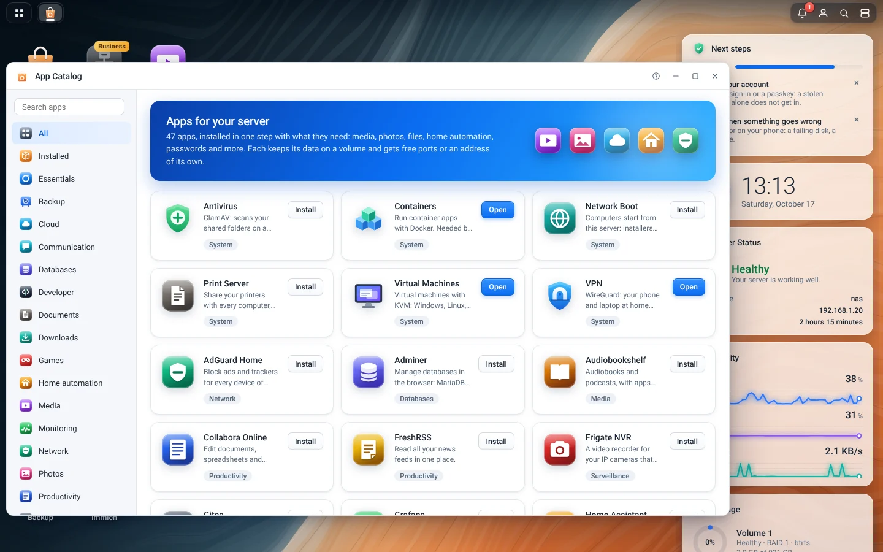883x552 pixels.
Task: Install Frigate NVR
Action: pyautogui.click(x=687, y=442)
